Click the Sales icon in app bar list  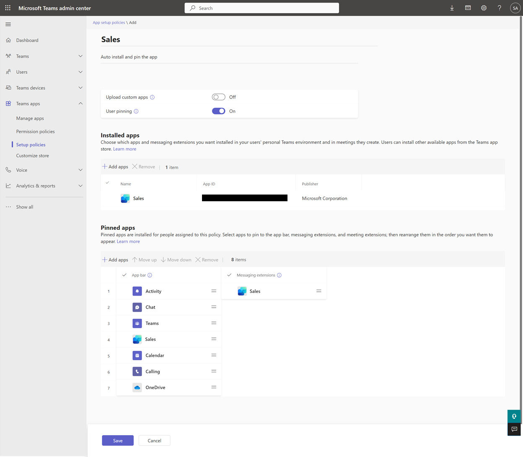(x=137, y=339)
